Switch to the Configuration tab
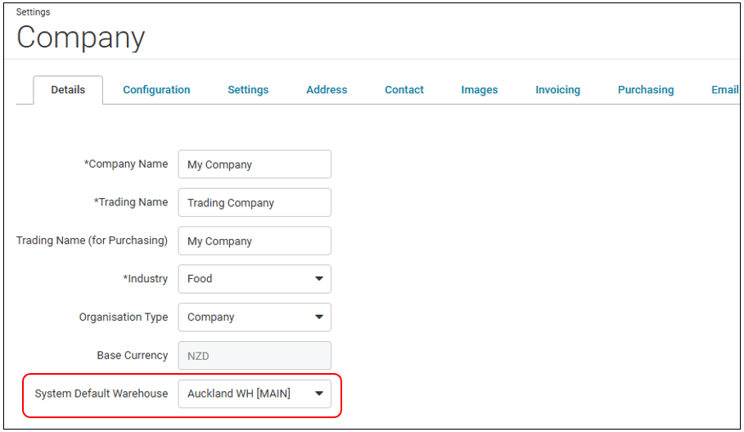The image size is (744, 432). 156,90
